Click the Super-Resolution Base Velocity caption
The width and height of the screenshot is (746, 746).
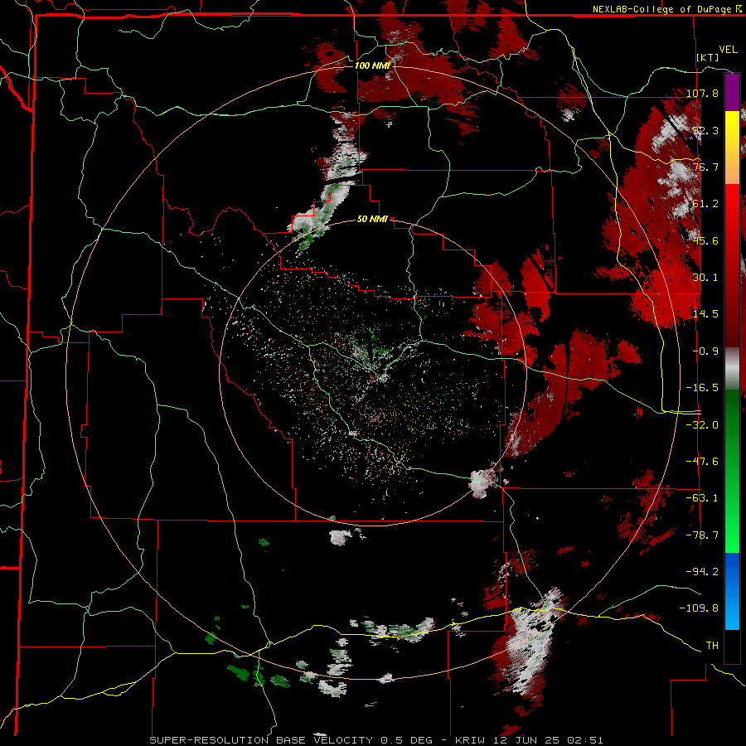tap(376, 740)
